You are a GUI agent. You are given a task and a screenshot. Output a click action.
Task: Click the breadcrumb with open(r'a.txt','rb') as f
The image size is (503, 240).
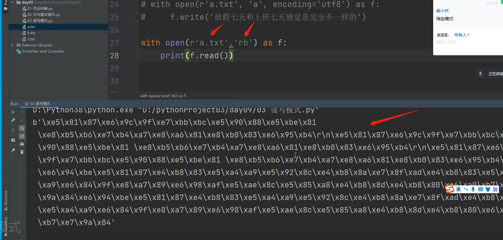(x=163, y=96)
